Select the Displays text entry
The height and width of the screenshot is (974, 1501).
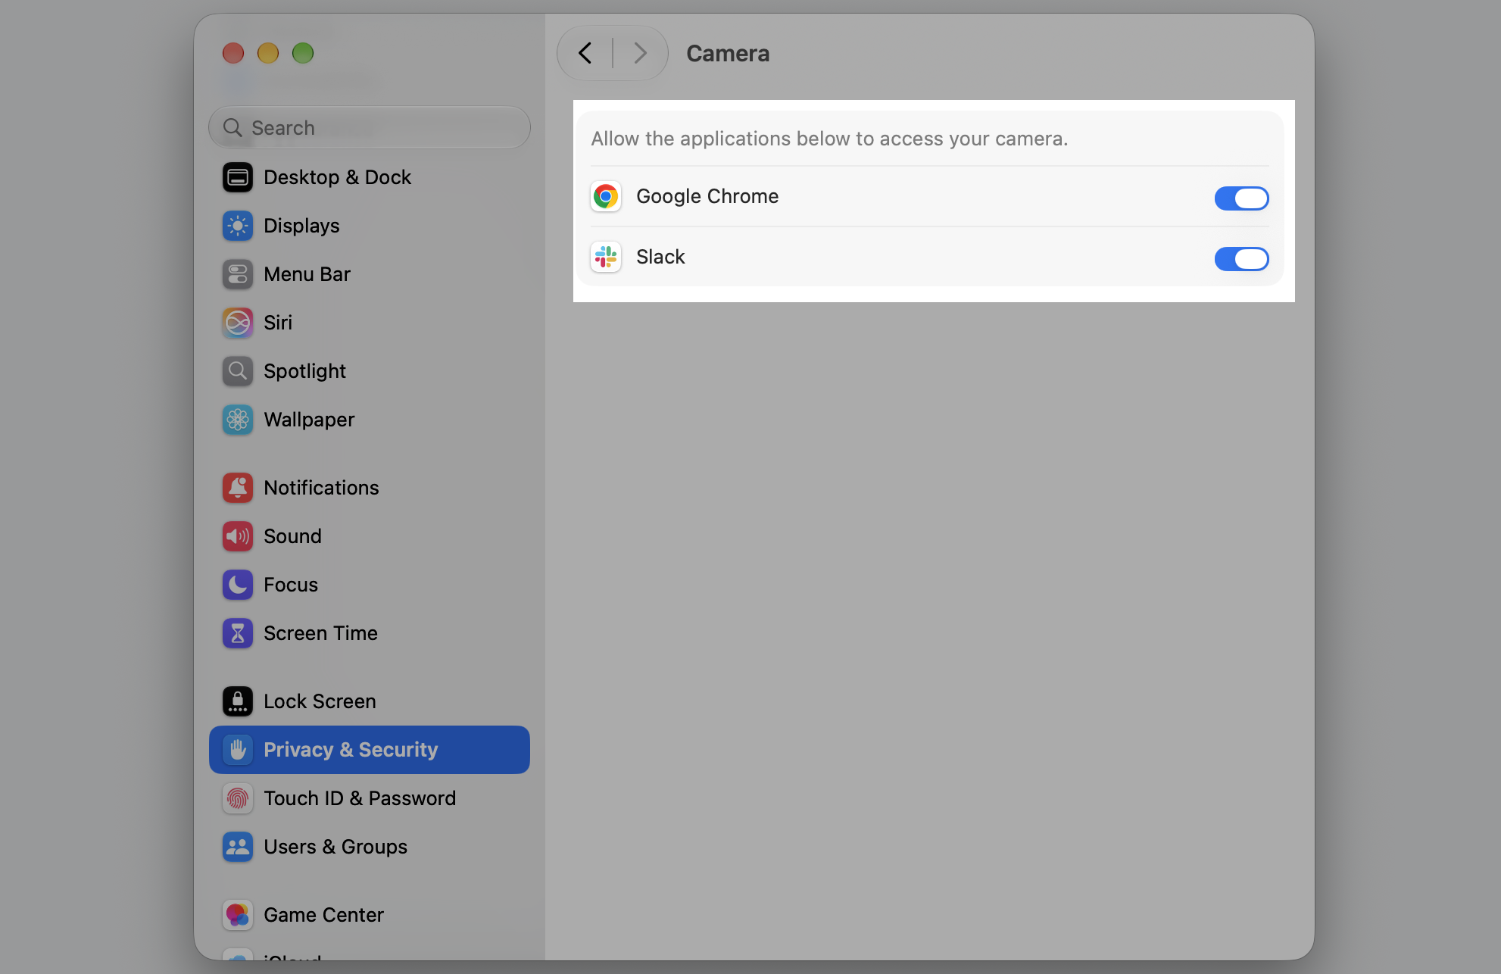tap(301, 226)
